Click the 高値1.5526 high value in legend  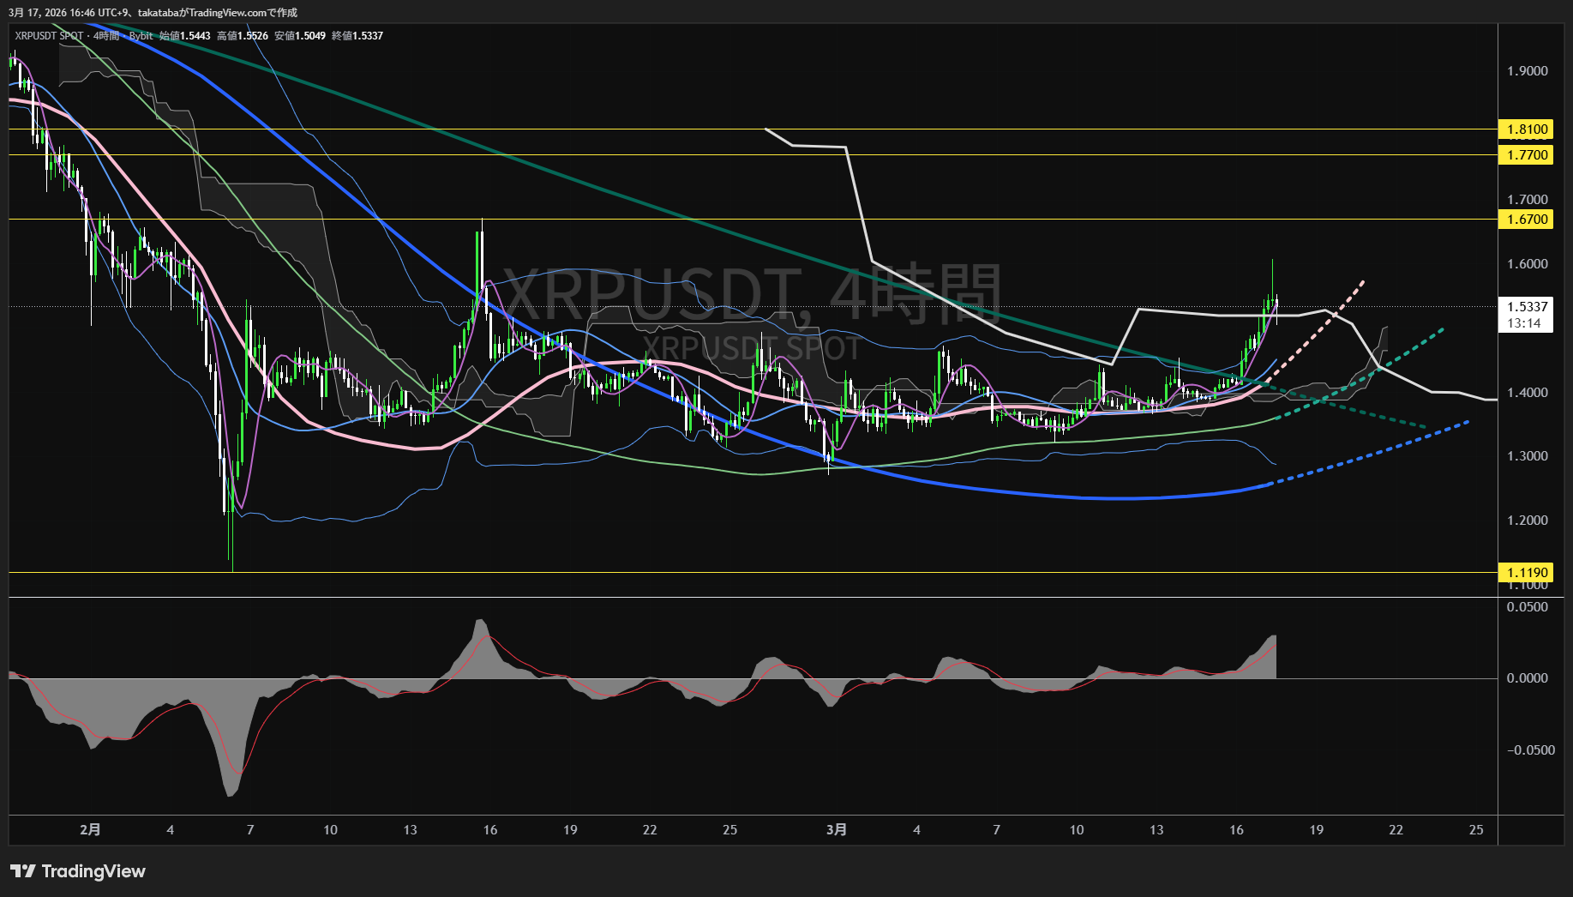(243, 36)
